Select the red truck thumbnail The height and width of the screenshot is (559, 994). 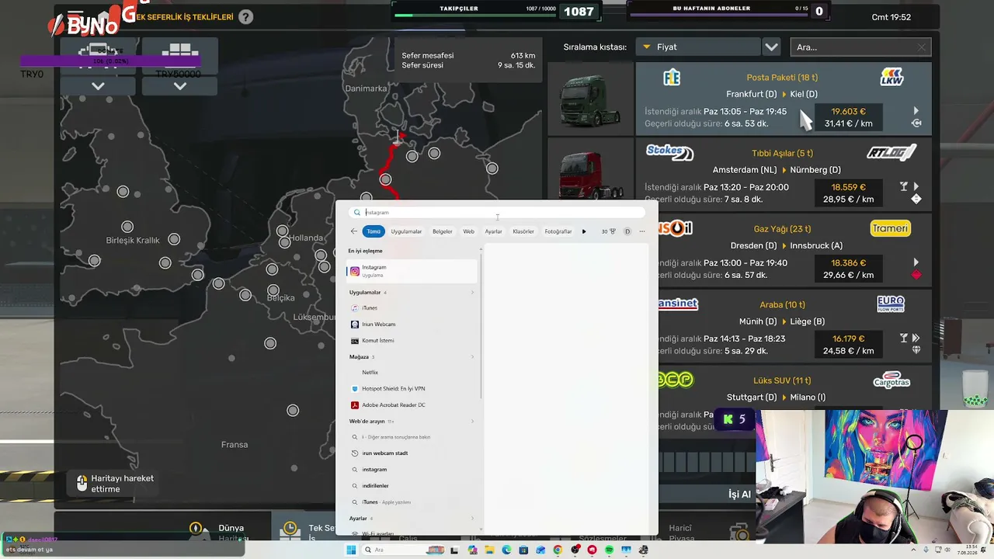(x=591, y=169)
